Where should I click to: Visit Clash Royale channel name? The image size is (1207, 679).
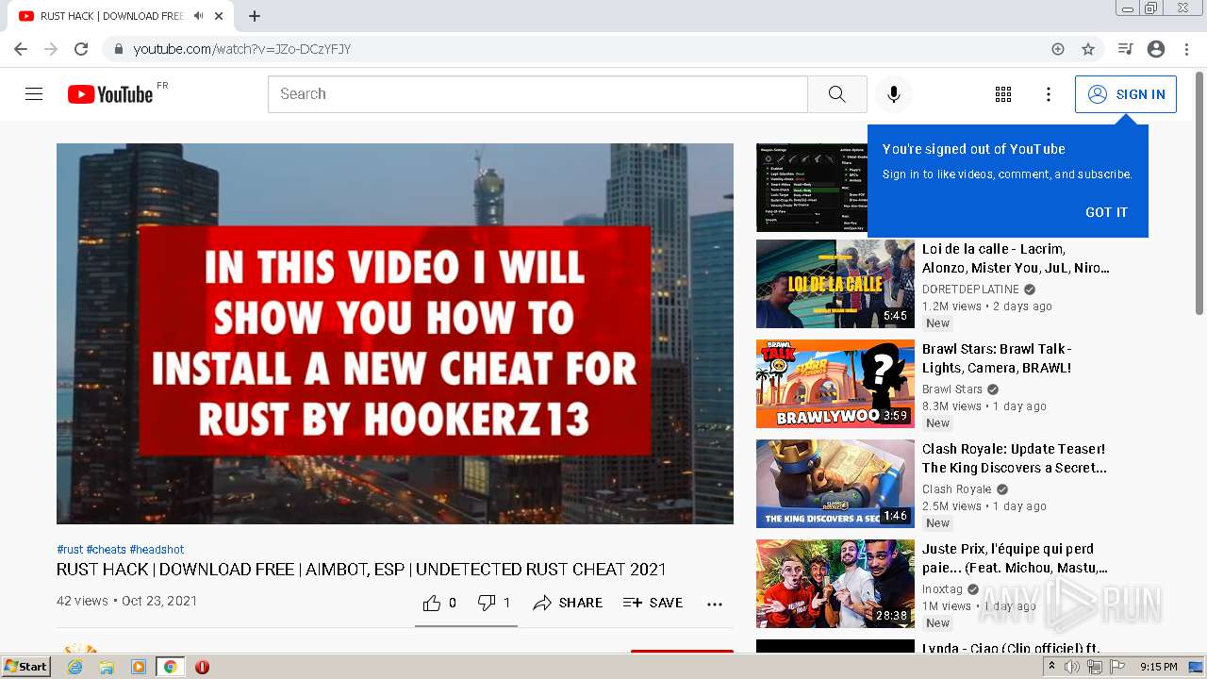coord(957,489)
